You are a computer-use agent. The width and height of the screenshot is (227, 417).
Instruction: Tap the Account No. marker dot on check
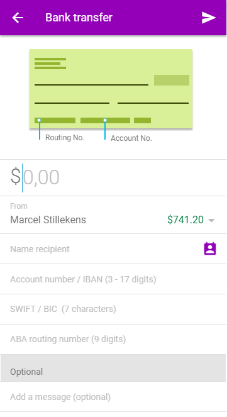[105, 120]
